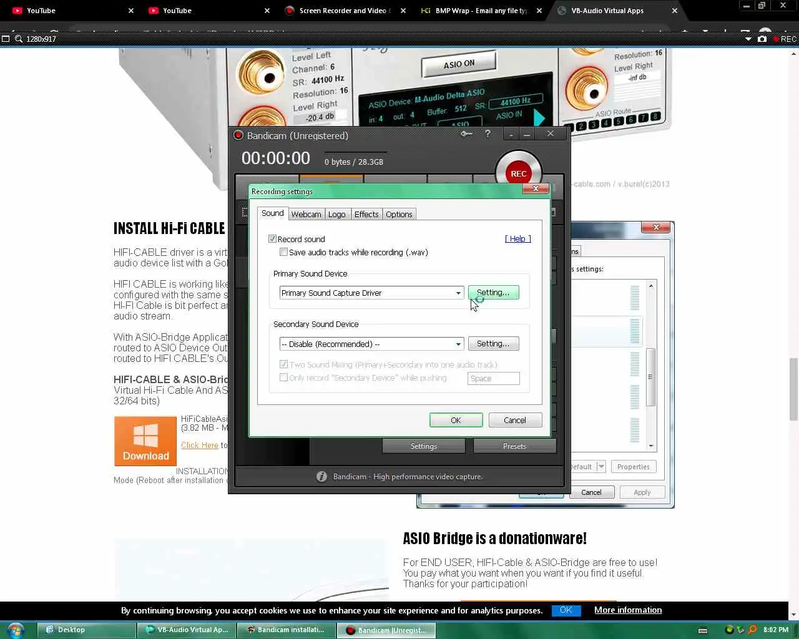This screenshot has height=639, width=799.
Task: Click Primary Sound Device Setting button
Action: (x=493, y=293)
